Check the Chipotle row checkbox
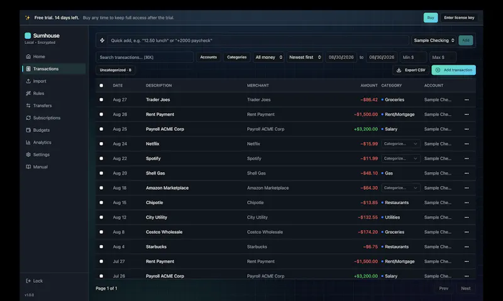 click(x=101, y=202)
